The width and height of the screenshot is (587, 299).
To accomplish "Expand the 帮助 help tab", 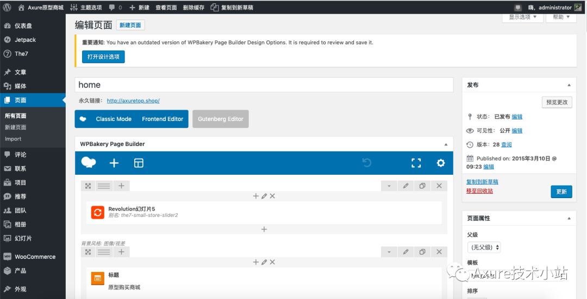I will [x=561, y=17].
